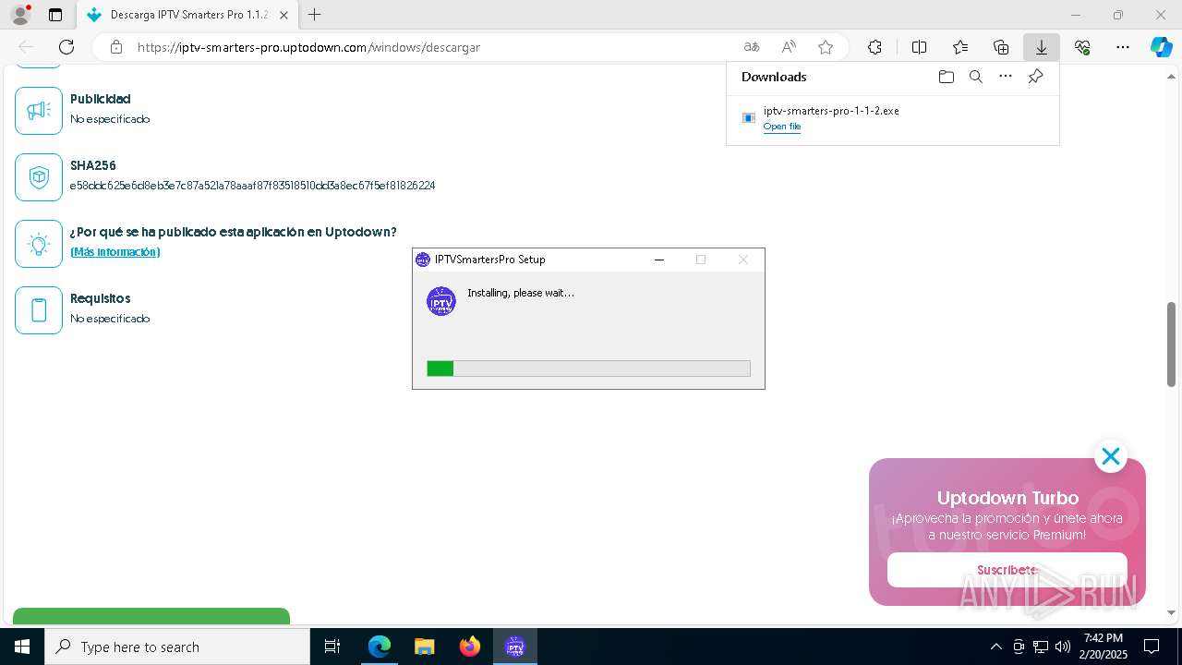1182x665 pixels.
Task: Open the taskbar clock and date
Action: 1104,647
